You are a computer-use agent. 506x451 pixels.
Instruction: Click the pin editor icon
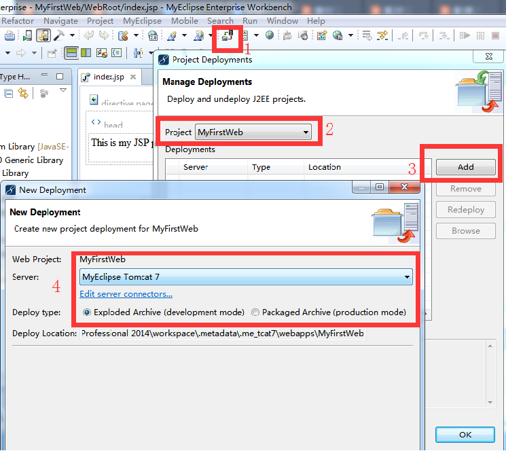pyautogui.click(x=52, y=53)
